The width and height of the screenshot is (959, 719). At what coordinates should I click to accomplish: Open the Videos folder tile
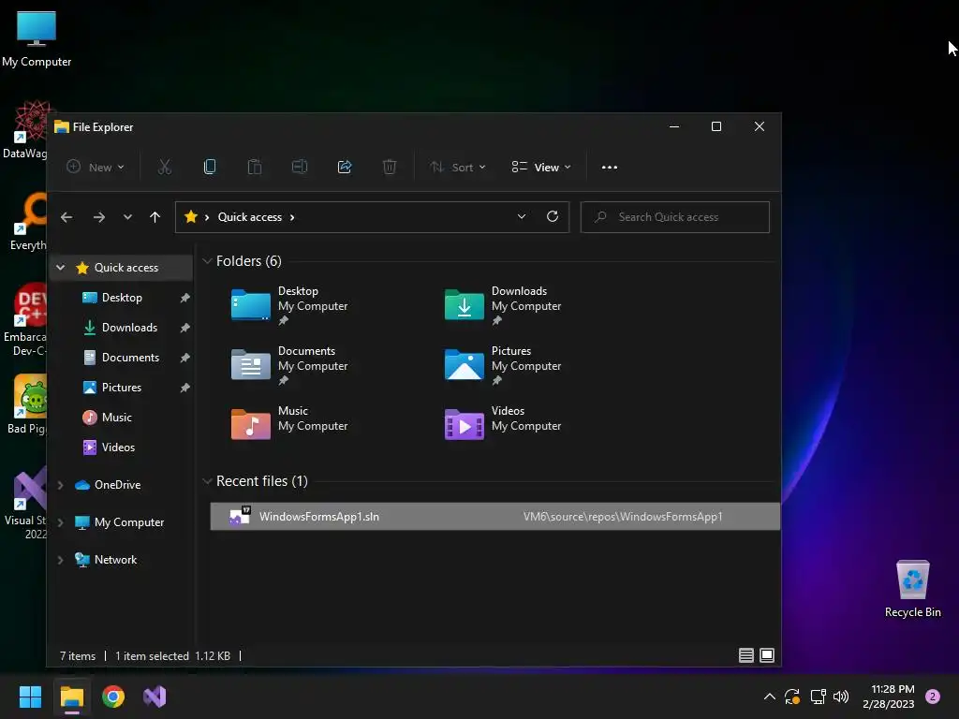tap(503, 424)
